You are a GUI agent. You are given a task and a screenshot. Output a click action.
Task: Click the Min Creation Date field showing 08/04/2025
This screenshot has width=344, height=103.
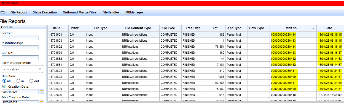[20, 92]
